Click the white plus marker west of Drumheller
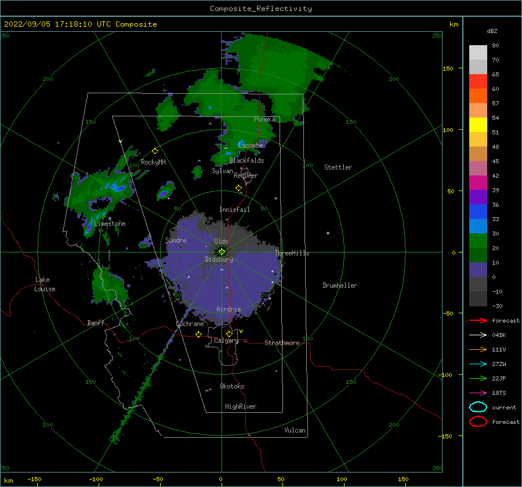The height and width of the screenshot is (487, 522). [328, 233]
